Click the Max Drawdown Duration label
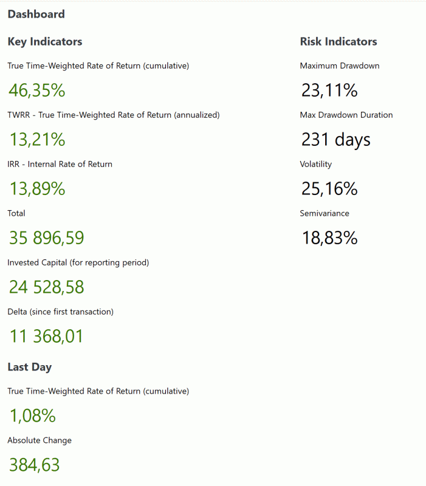Screen dimensions: 426x486 pyautogui.click(x=346, y=115)
